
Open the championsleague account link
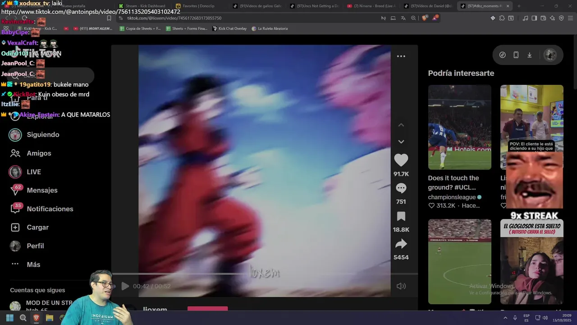point(452,197)
